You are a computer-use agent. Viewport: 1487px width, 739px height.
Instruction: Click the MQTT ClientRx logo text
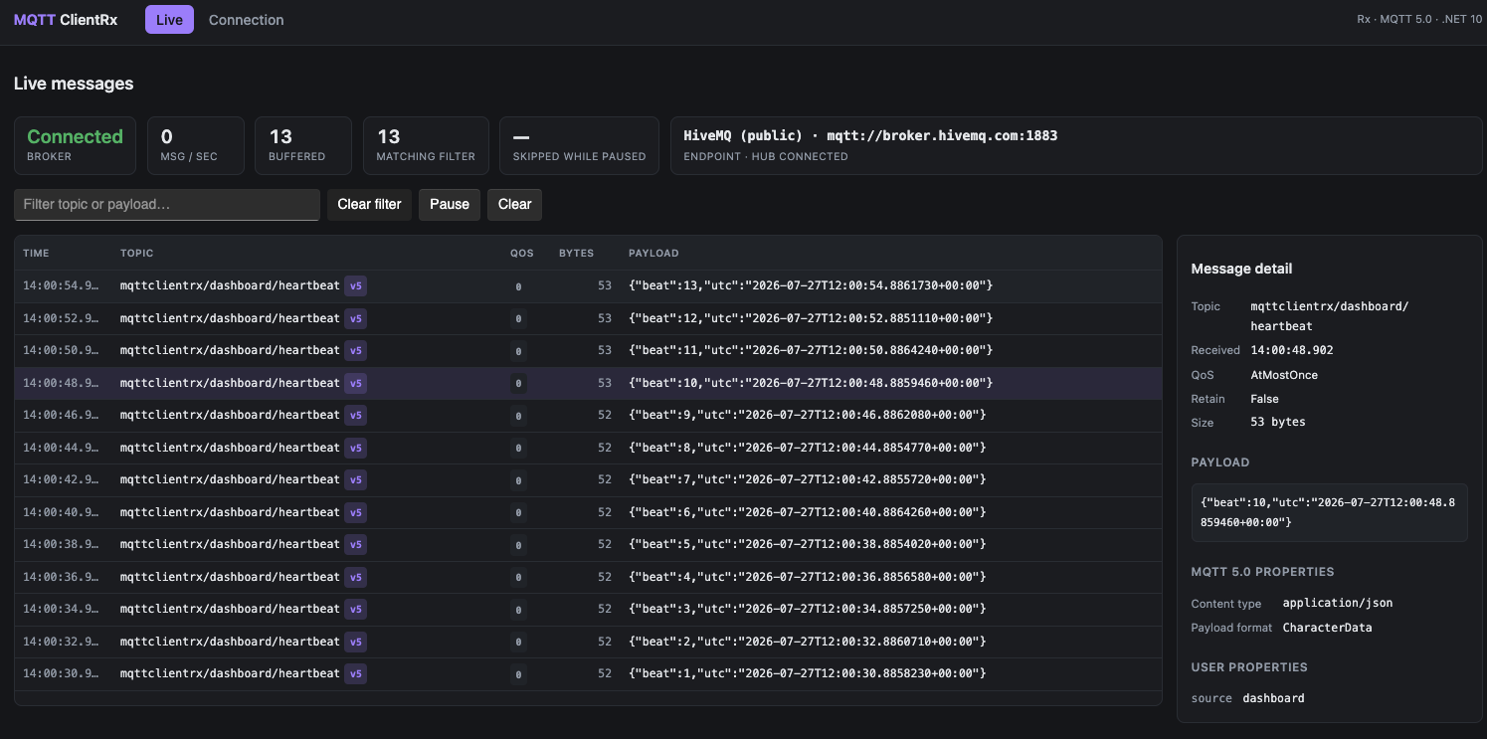66,20
